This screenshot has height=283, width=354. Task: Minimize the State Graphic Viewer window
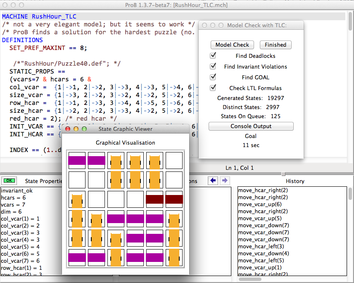point(76,129)
